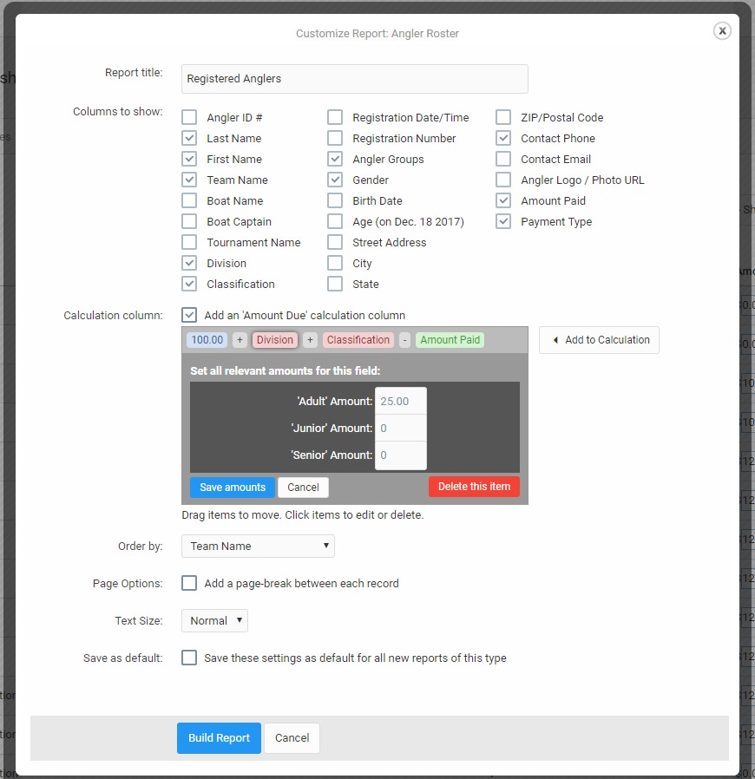Enable page-break between each record
Image resolution: width=755 pixels, height=779 pixels.
point(189,583)
